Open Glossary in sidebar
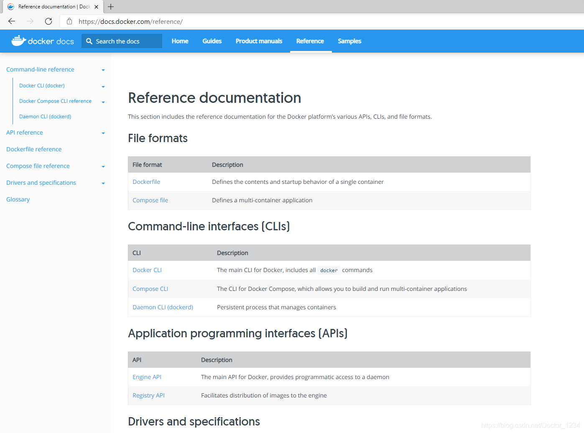Image resolution: width=584 pixels, height=433 pixels. (x=18, y=199)
